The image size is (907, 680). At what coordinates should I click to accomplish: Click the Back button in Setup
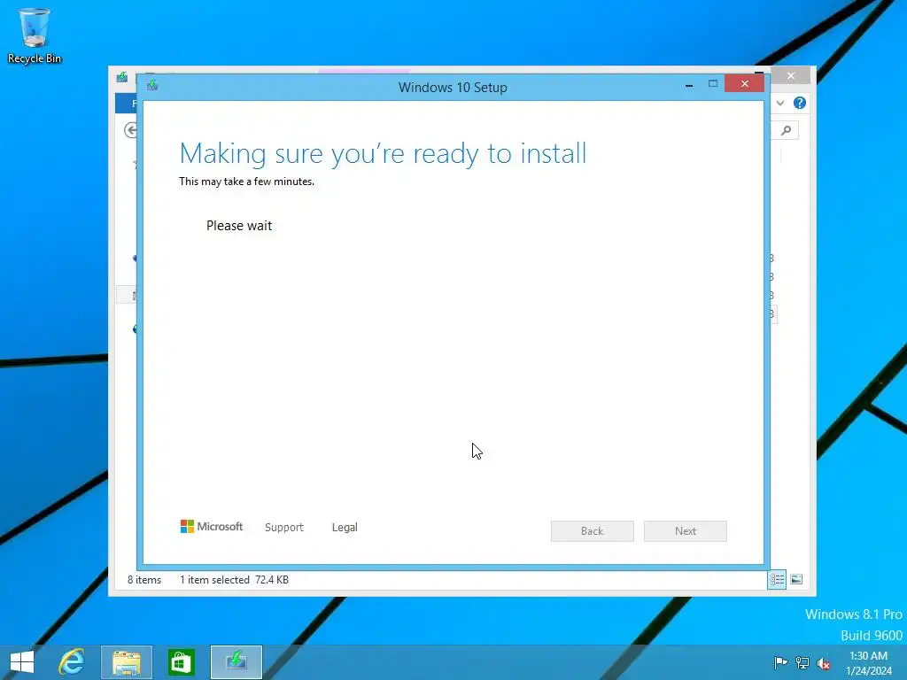pyautogui.click(x=593, y=531)
